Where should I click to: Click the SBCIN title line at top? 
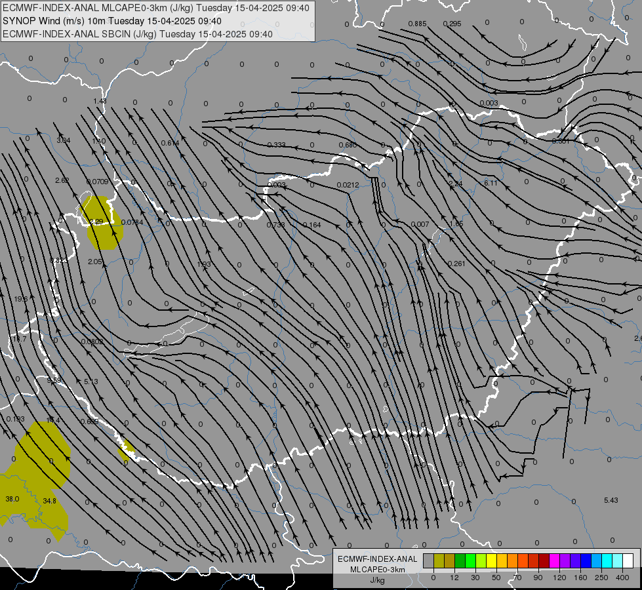tap(138, 34)
